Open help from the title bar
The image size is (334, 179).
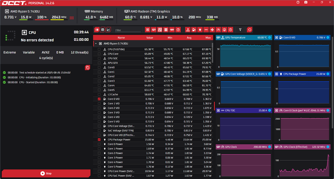tap(298, 2)
